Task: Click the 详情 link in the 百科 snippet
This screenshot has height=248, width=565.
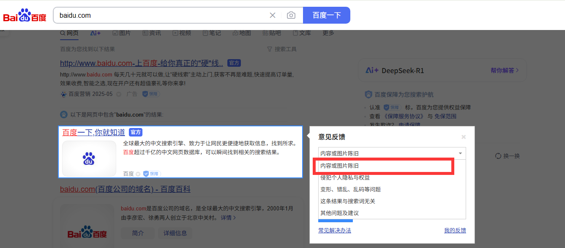Action: click(228, 218)
